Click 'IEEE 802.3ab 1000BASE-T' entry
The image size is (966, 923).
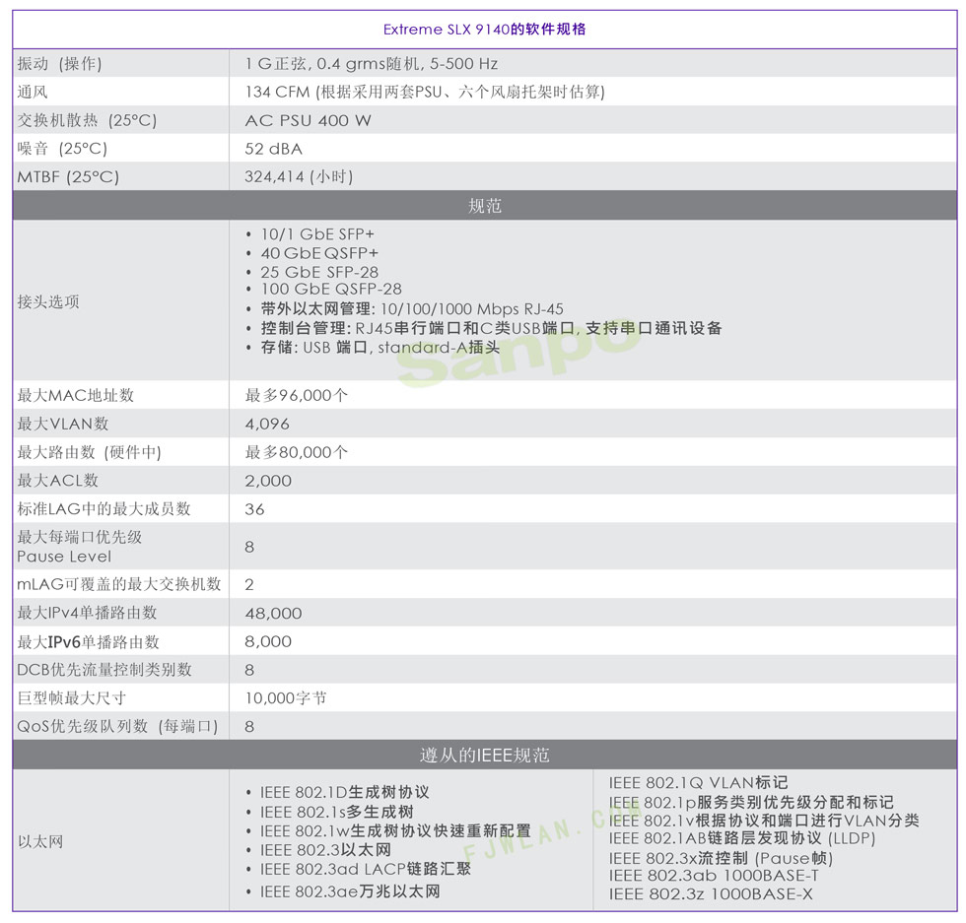click(714, 875)
